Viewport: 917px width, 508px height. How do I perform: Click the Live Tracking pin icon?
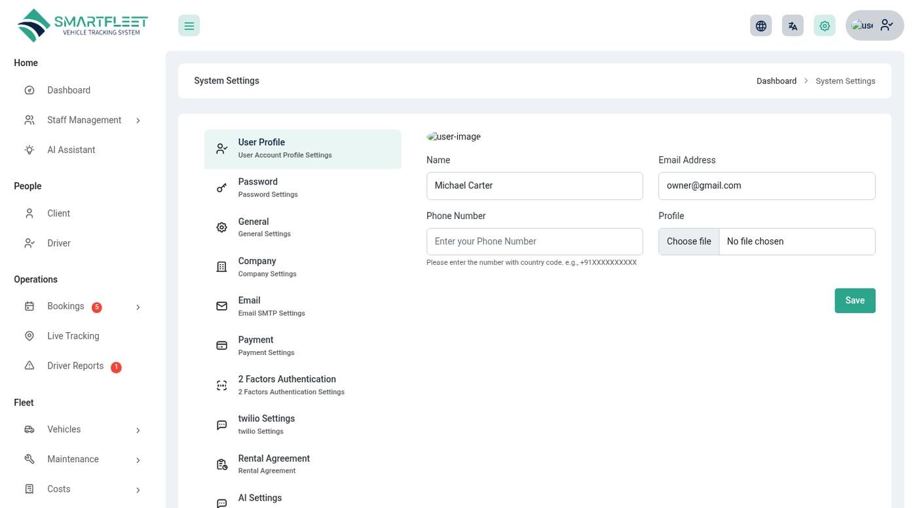(29, 336)
